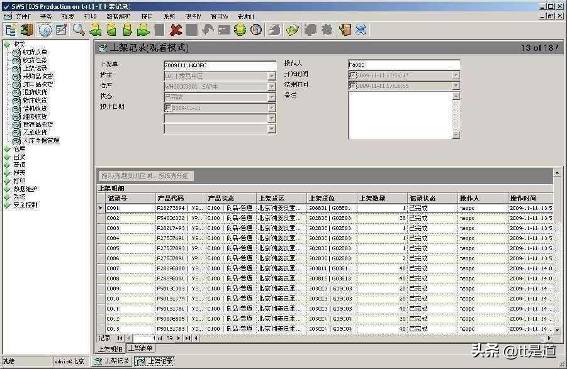This screenshot has height=369, width=567.
Task: Open the 货主 dropdown arrow
Action: pos(272,76)
